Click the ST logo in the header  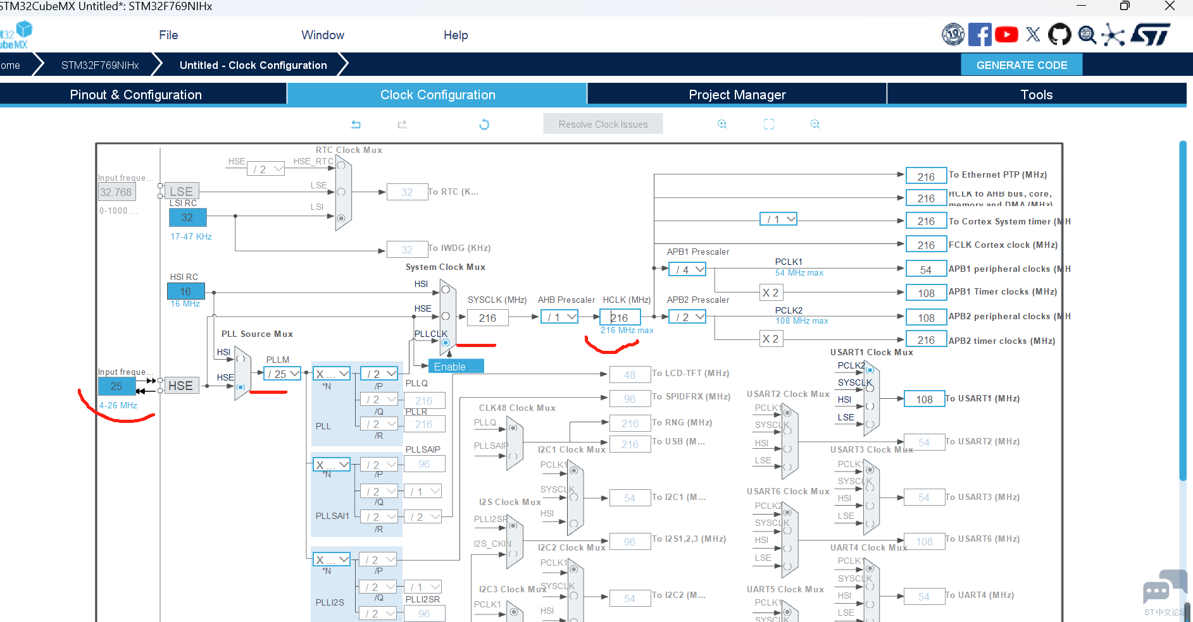click(x=1151, y=34)
